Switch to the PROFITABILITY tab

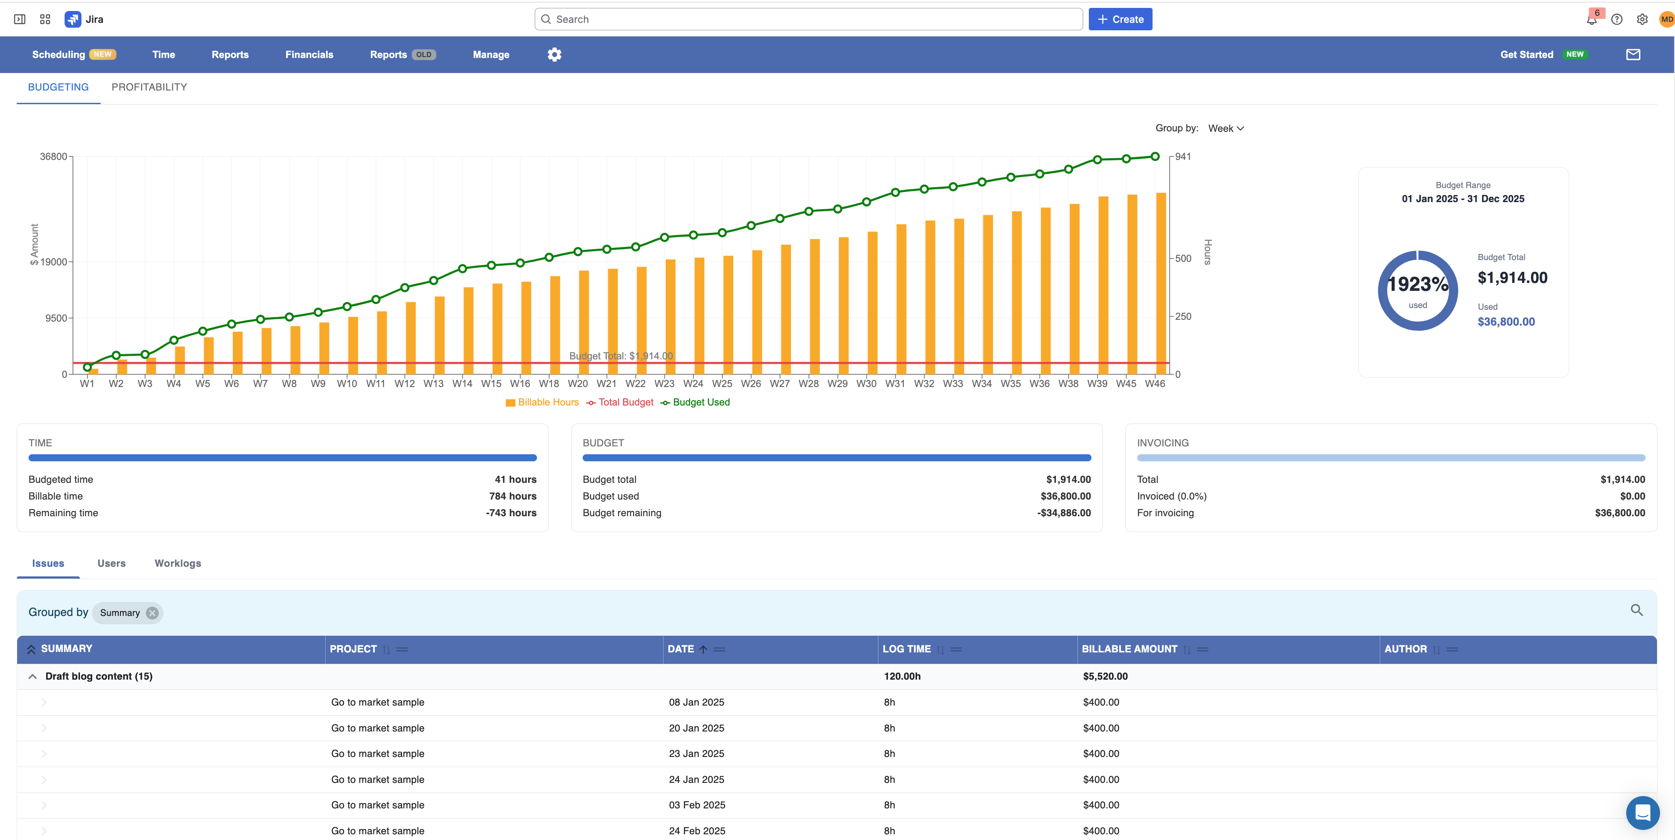coord(149,87)
